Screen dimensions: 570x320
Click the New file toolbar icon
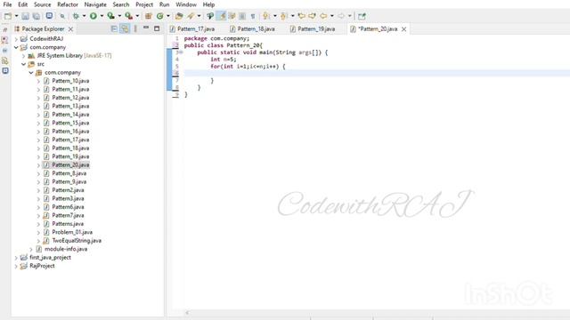coord(8,16)
